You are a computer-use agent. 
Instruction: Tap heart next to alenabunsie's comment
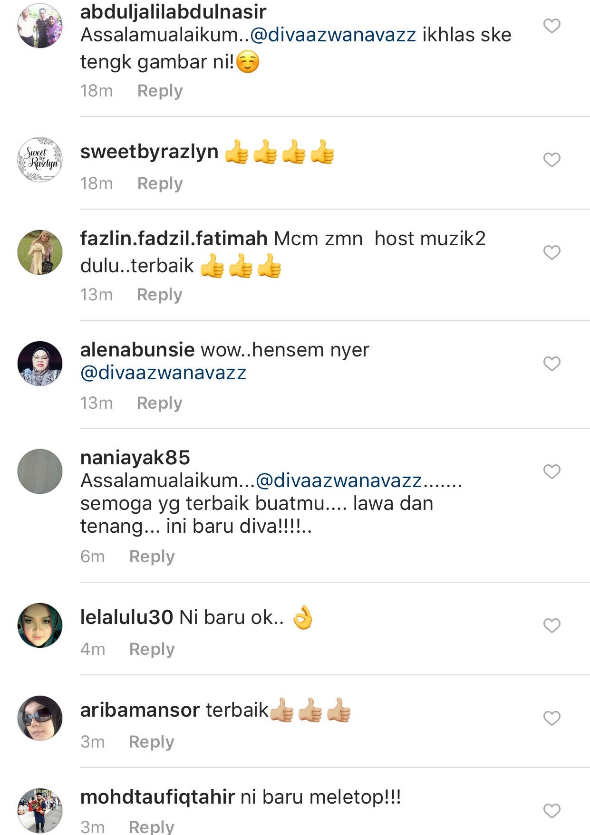click(x=551, y=364)
